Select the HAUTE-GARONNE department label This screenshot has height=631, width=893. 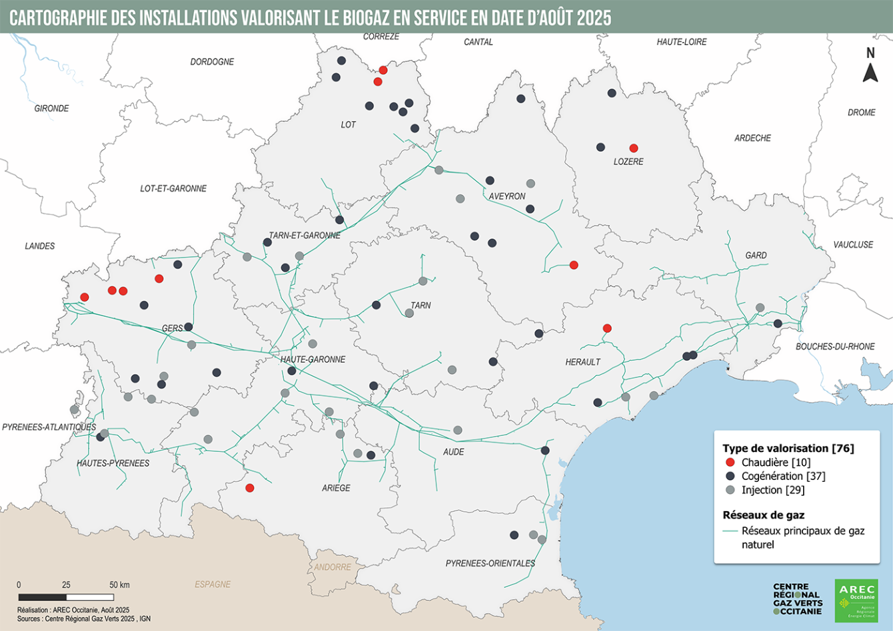313,359
